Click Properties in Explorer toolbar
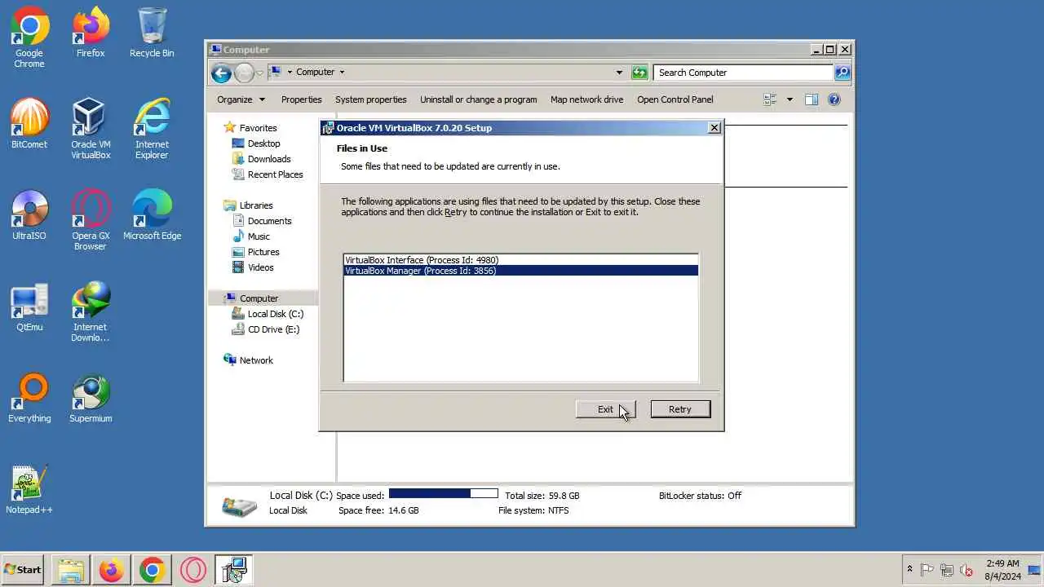 [302, 99]
